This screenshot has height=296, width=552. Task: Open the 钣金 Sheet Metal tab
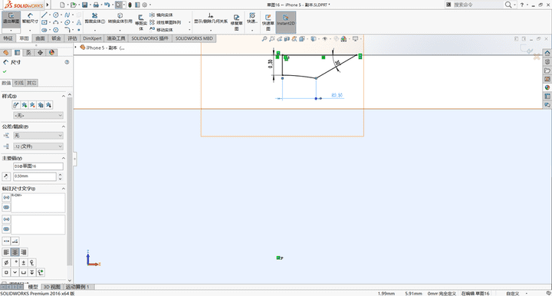coord(56,38)
